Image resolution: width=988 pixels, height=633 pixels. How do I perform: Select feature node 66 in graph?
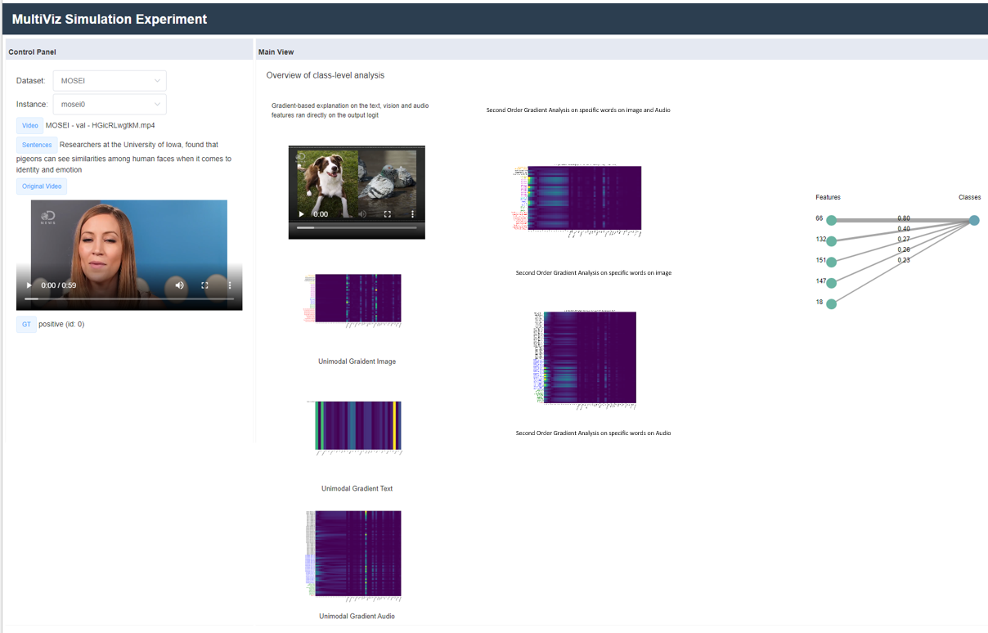pyautogui.click(x=831, y=220)
